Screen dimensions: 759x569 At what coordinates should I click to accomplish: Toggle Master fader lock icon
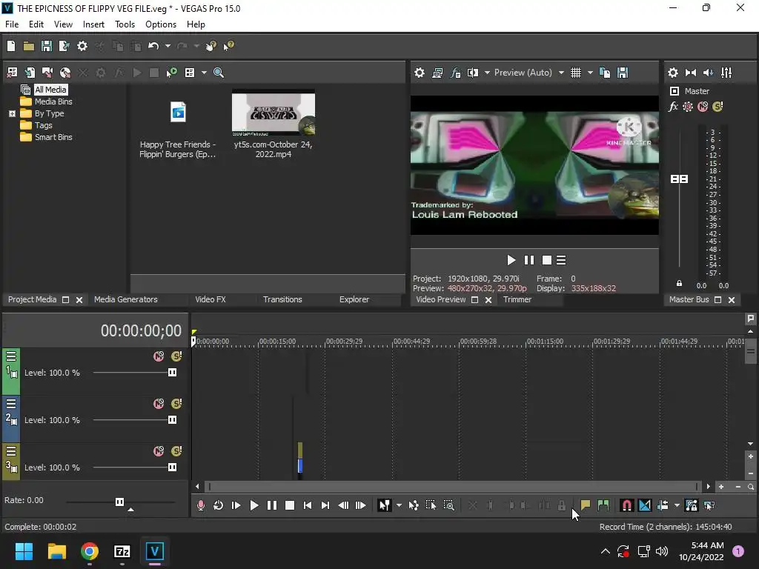coord(679,284)
